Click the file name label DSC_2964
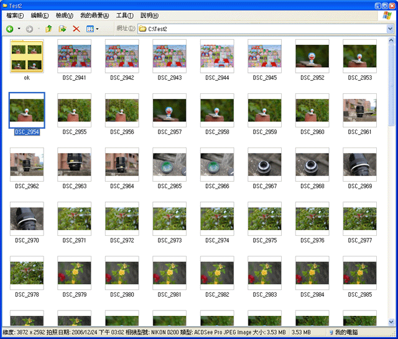398x339 pixels. tap(122, 186)
